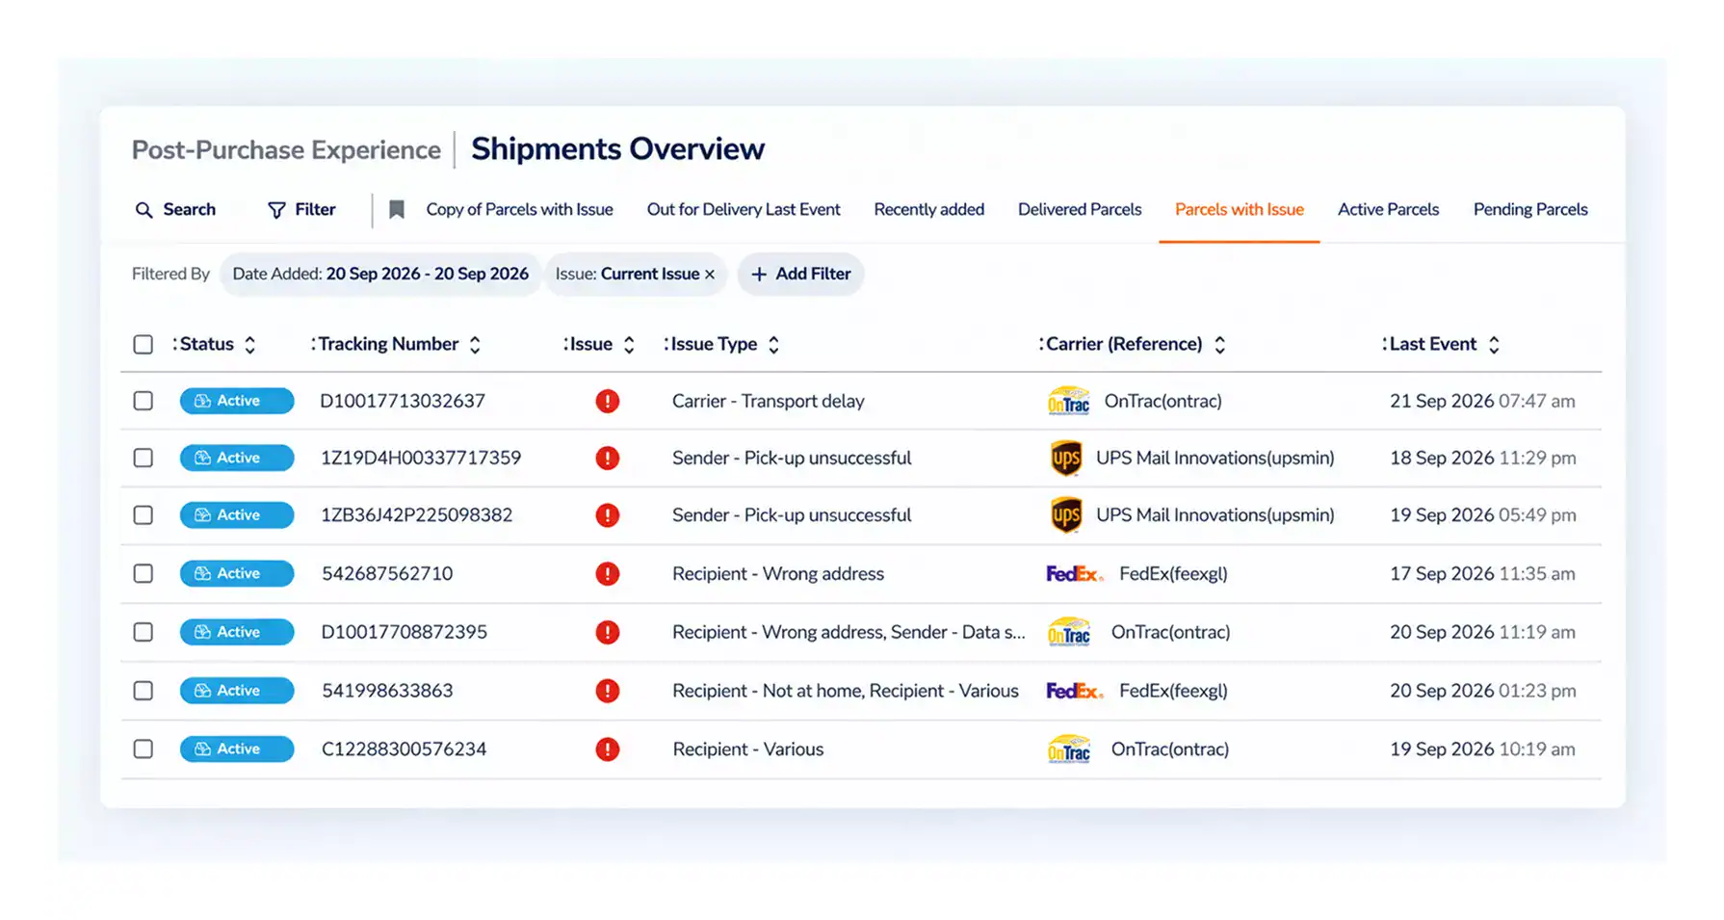1724x920 pixels.
Task: Switch to Out for Delivery Last Event tab
Action: pos(744,209)
